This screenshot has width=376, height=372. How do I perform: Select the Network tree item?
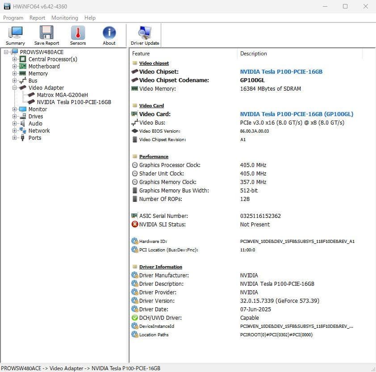coord(39,130)
